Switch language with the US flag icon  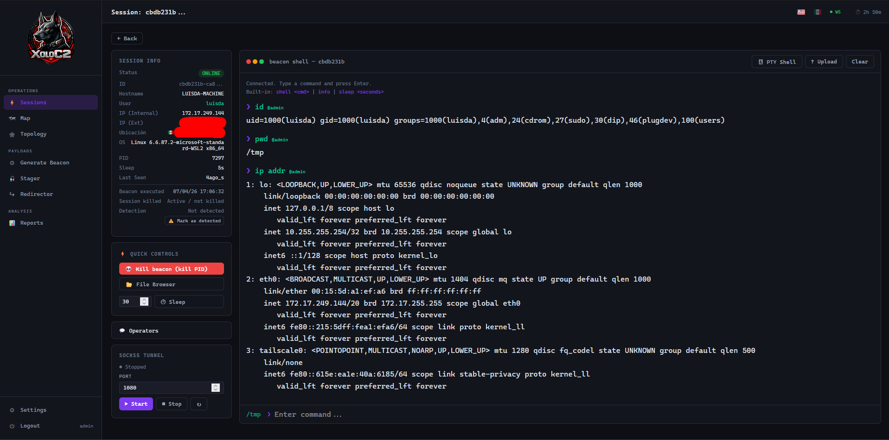click(x=801, y=12)
